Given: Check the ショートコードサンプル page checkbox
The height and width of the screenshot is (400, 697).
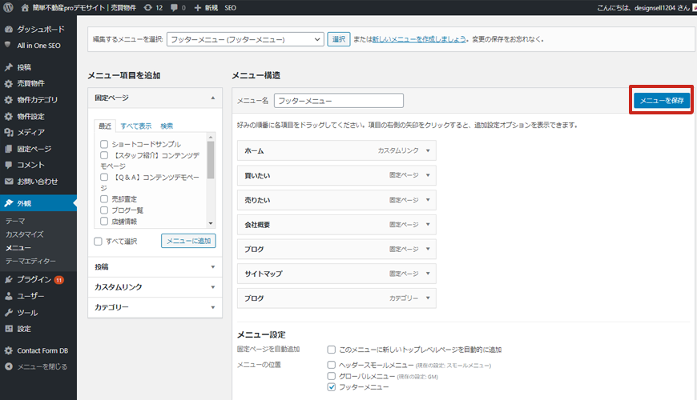Looking at the screenshot, I should 104,144.
